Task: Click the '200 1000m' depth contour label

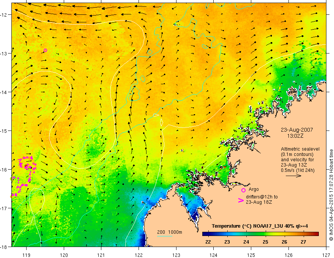Action: tap(170, 232)
